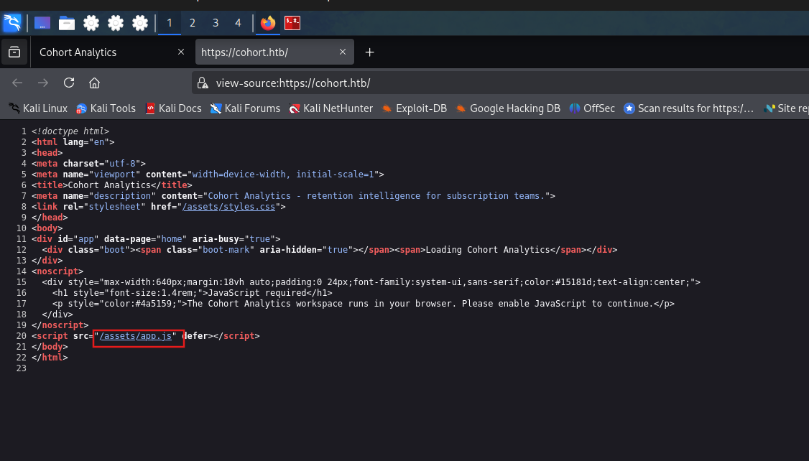Switch to workspace 3
Screen dimensions: 809x461
tap(215, 23)
